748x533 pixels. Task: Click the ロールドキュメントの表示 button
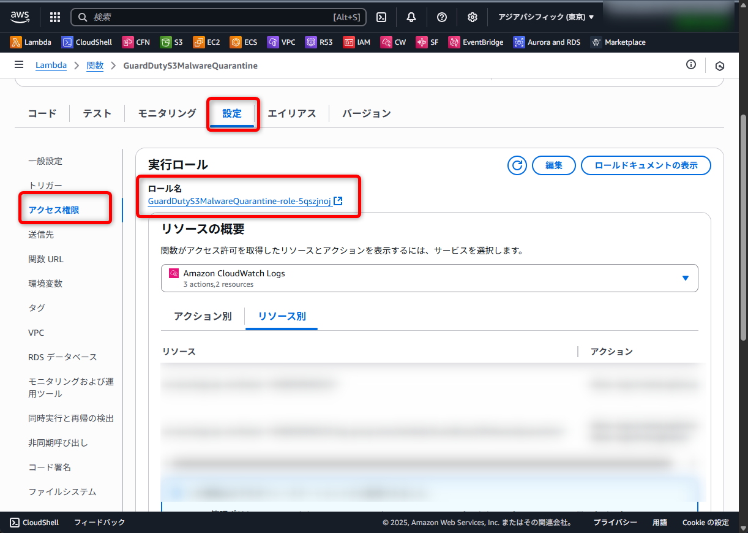[x=645, y=165]
